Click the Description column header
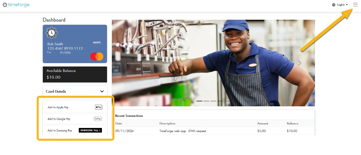Screen dimensions: 361x155 pos(167,123)
